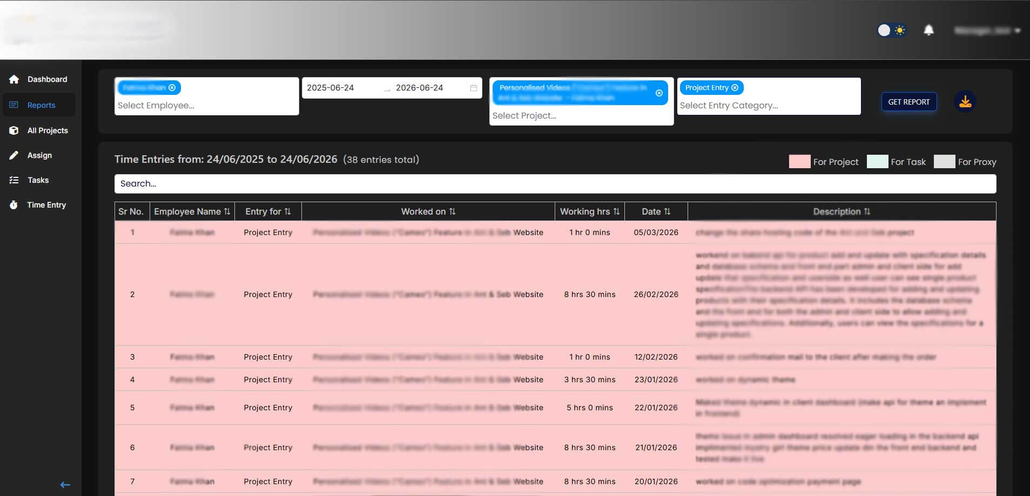Sort by Worked on column
1030x496 pixels.
tap(453, 211)
